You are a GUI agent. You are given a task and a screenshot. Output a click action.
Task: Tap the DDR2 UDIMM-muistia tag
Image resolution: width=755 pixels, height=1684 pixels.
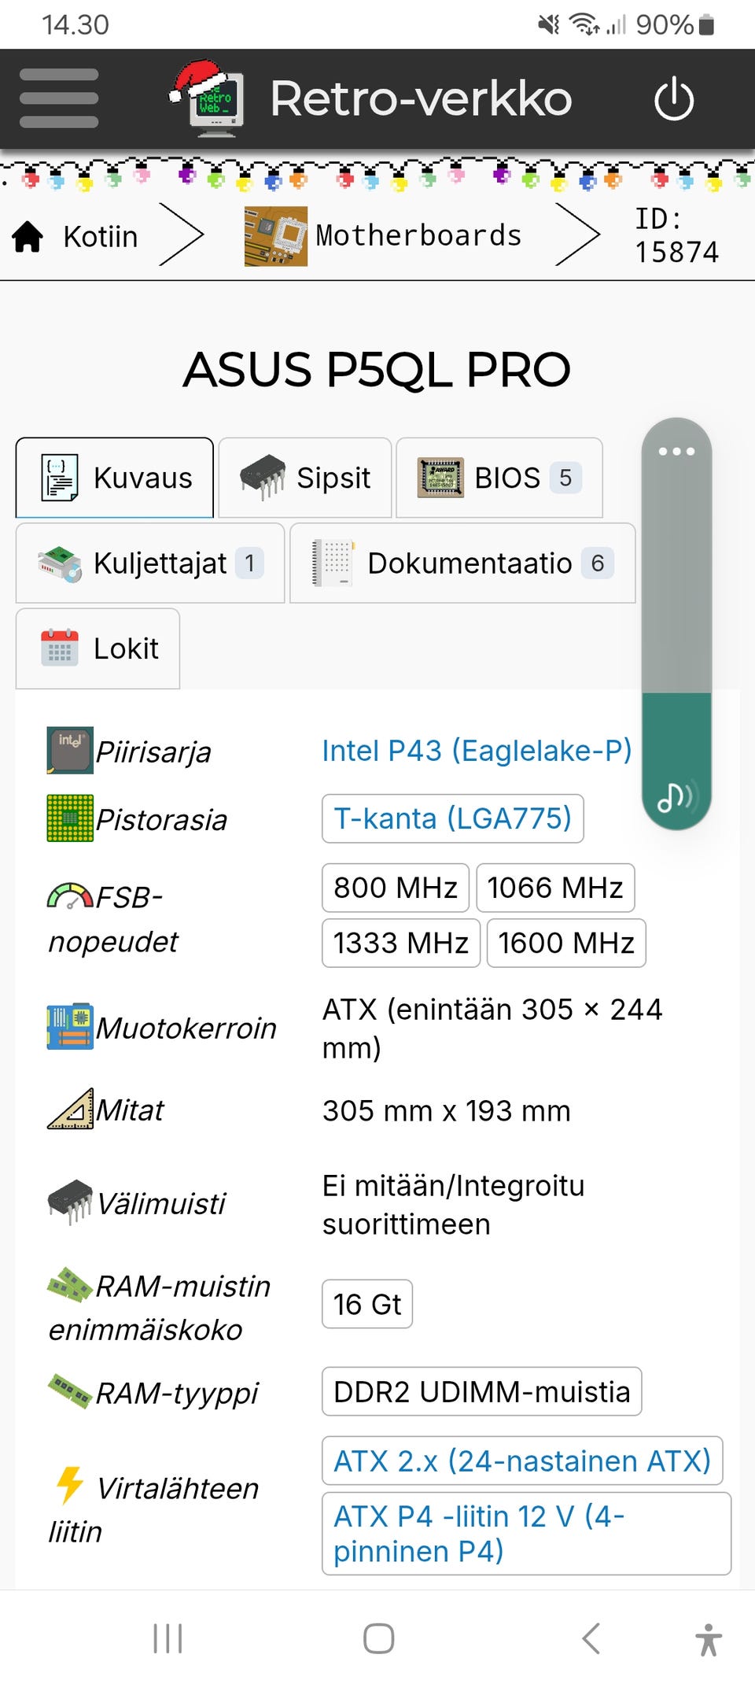point(482,1391)
